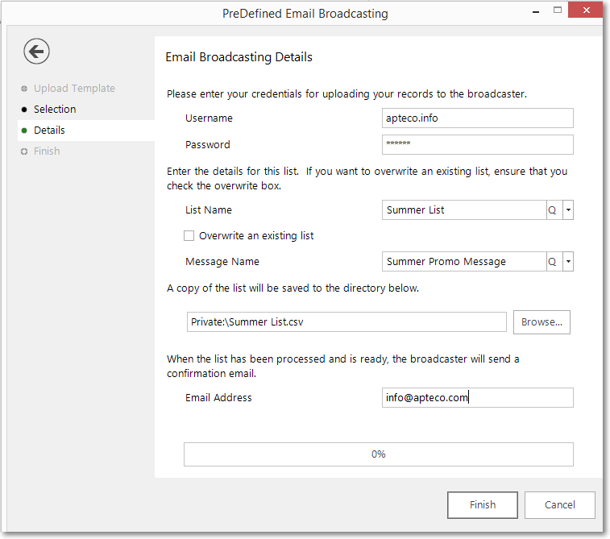Click the PreDefined Email Broadcasting title text
This screenshot has width=610, height=539.
pos(305,14)
